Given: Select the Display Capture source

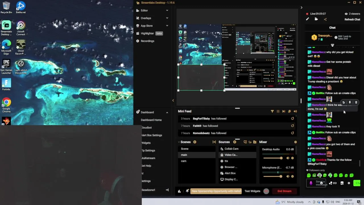Looking at the screenshot, I should (237, 179).
